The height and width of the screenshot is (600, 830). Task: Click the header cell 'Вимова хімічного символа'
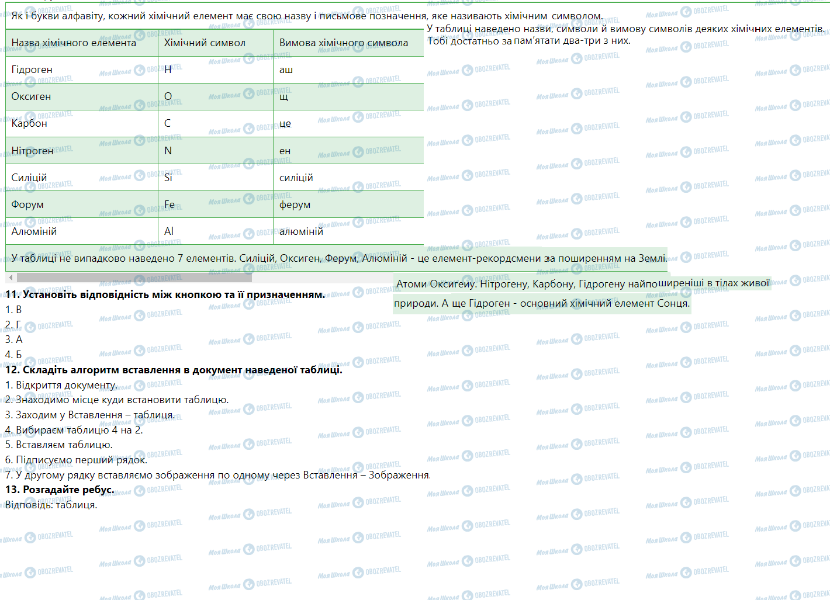tap(348, 43)
